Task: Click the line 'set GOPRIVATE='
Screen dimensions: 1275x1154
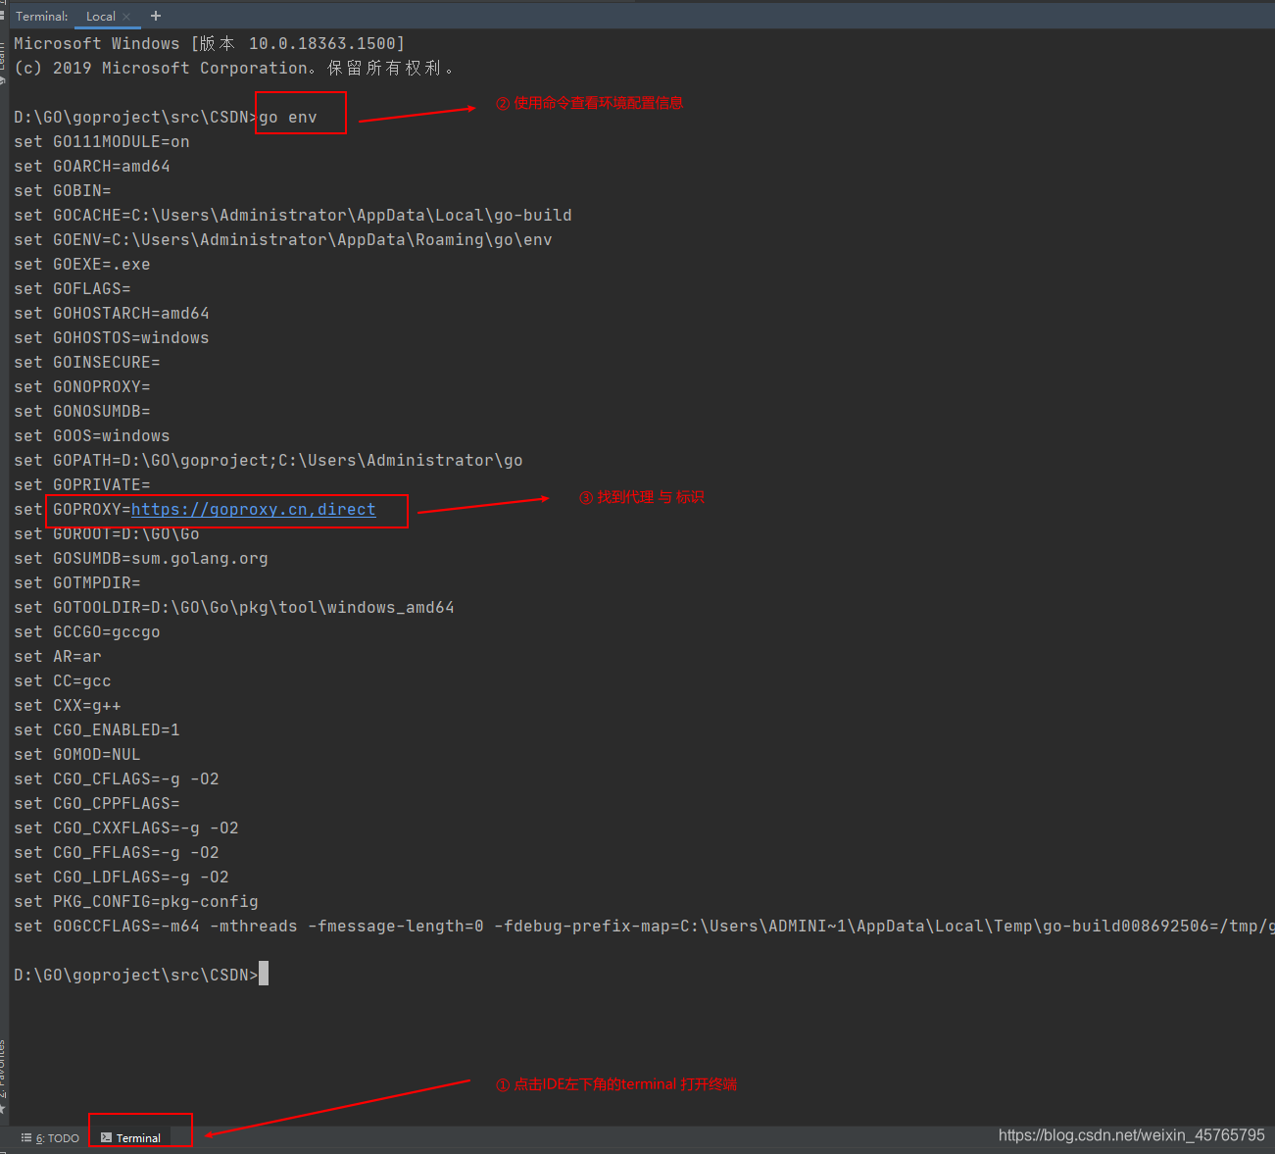Action: point(82,484)
